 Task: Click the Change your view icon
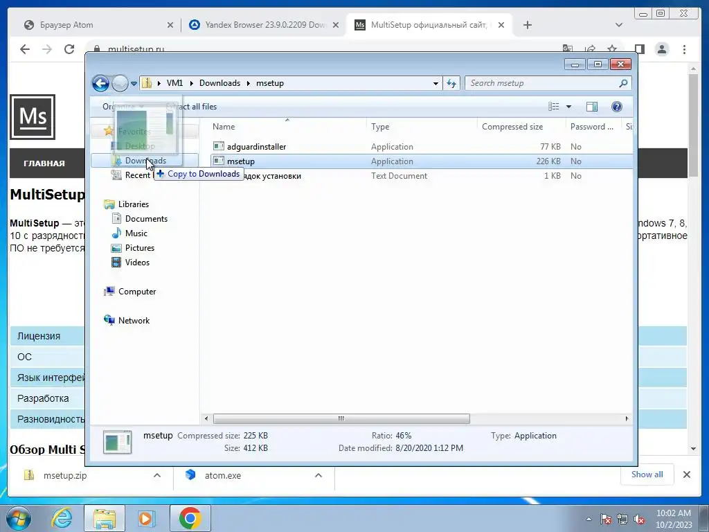coord(553,106)
